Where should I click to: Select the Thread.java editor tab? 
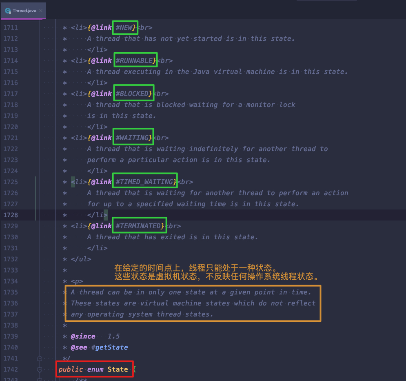23,11
